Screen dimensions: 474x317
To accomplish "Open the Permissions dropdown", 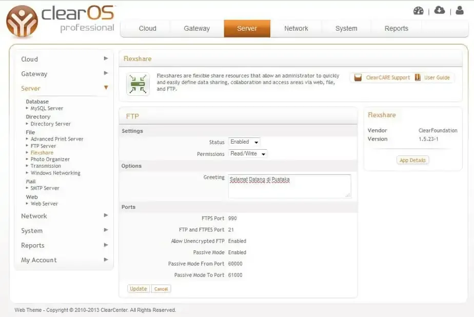I will pos(248,154).
